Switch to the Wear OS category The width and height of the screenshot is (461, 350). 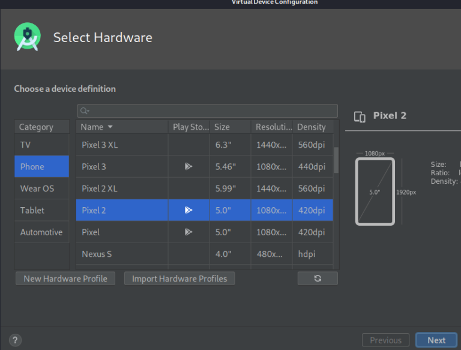pos(42,189)
